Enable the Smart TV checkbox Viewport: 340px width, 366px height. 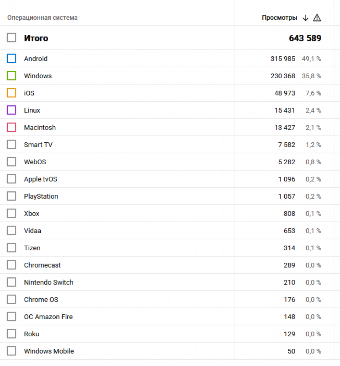click(x=12, y=145)
